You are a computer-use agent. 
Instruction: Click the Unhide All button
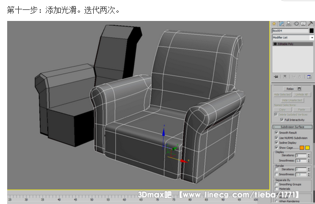pos(302,95)
